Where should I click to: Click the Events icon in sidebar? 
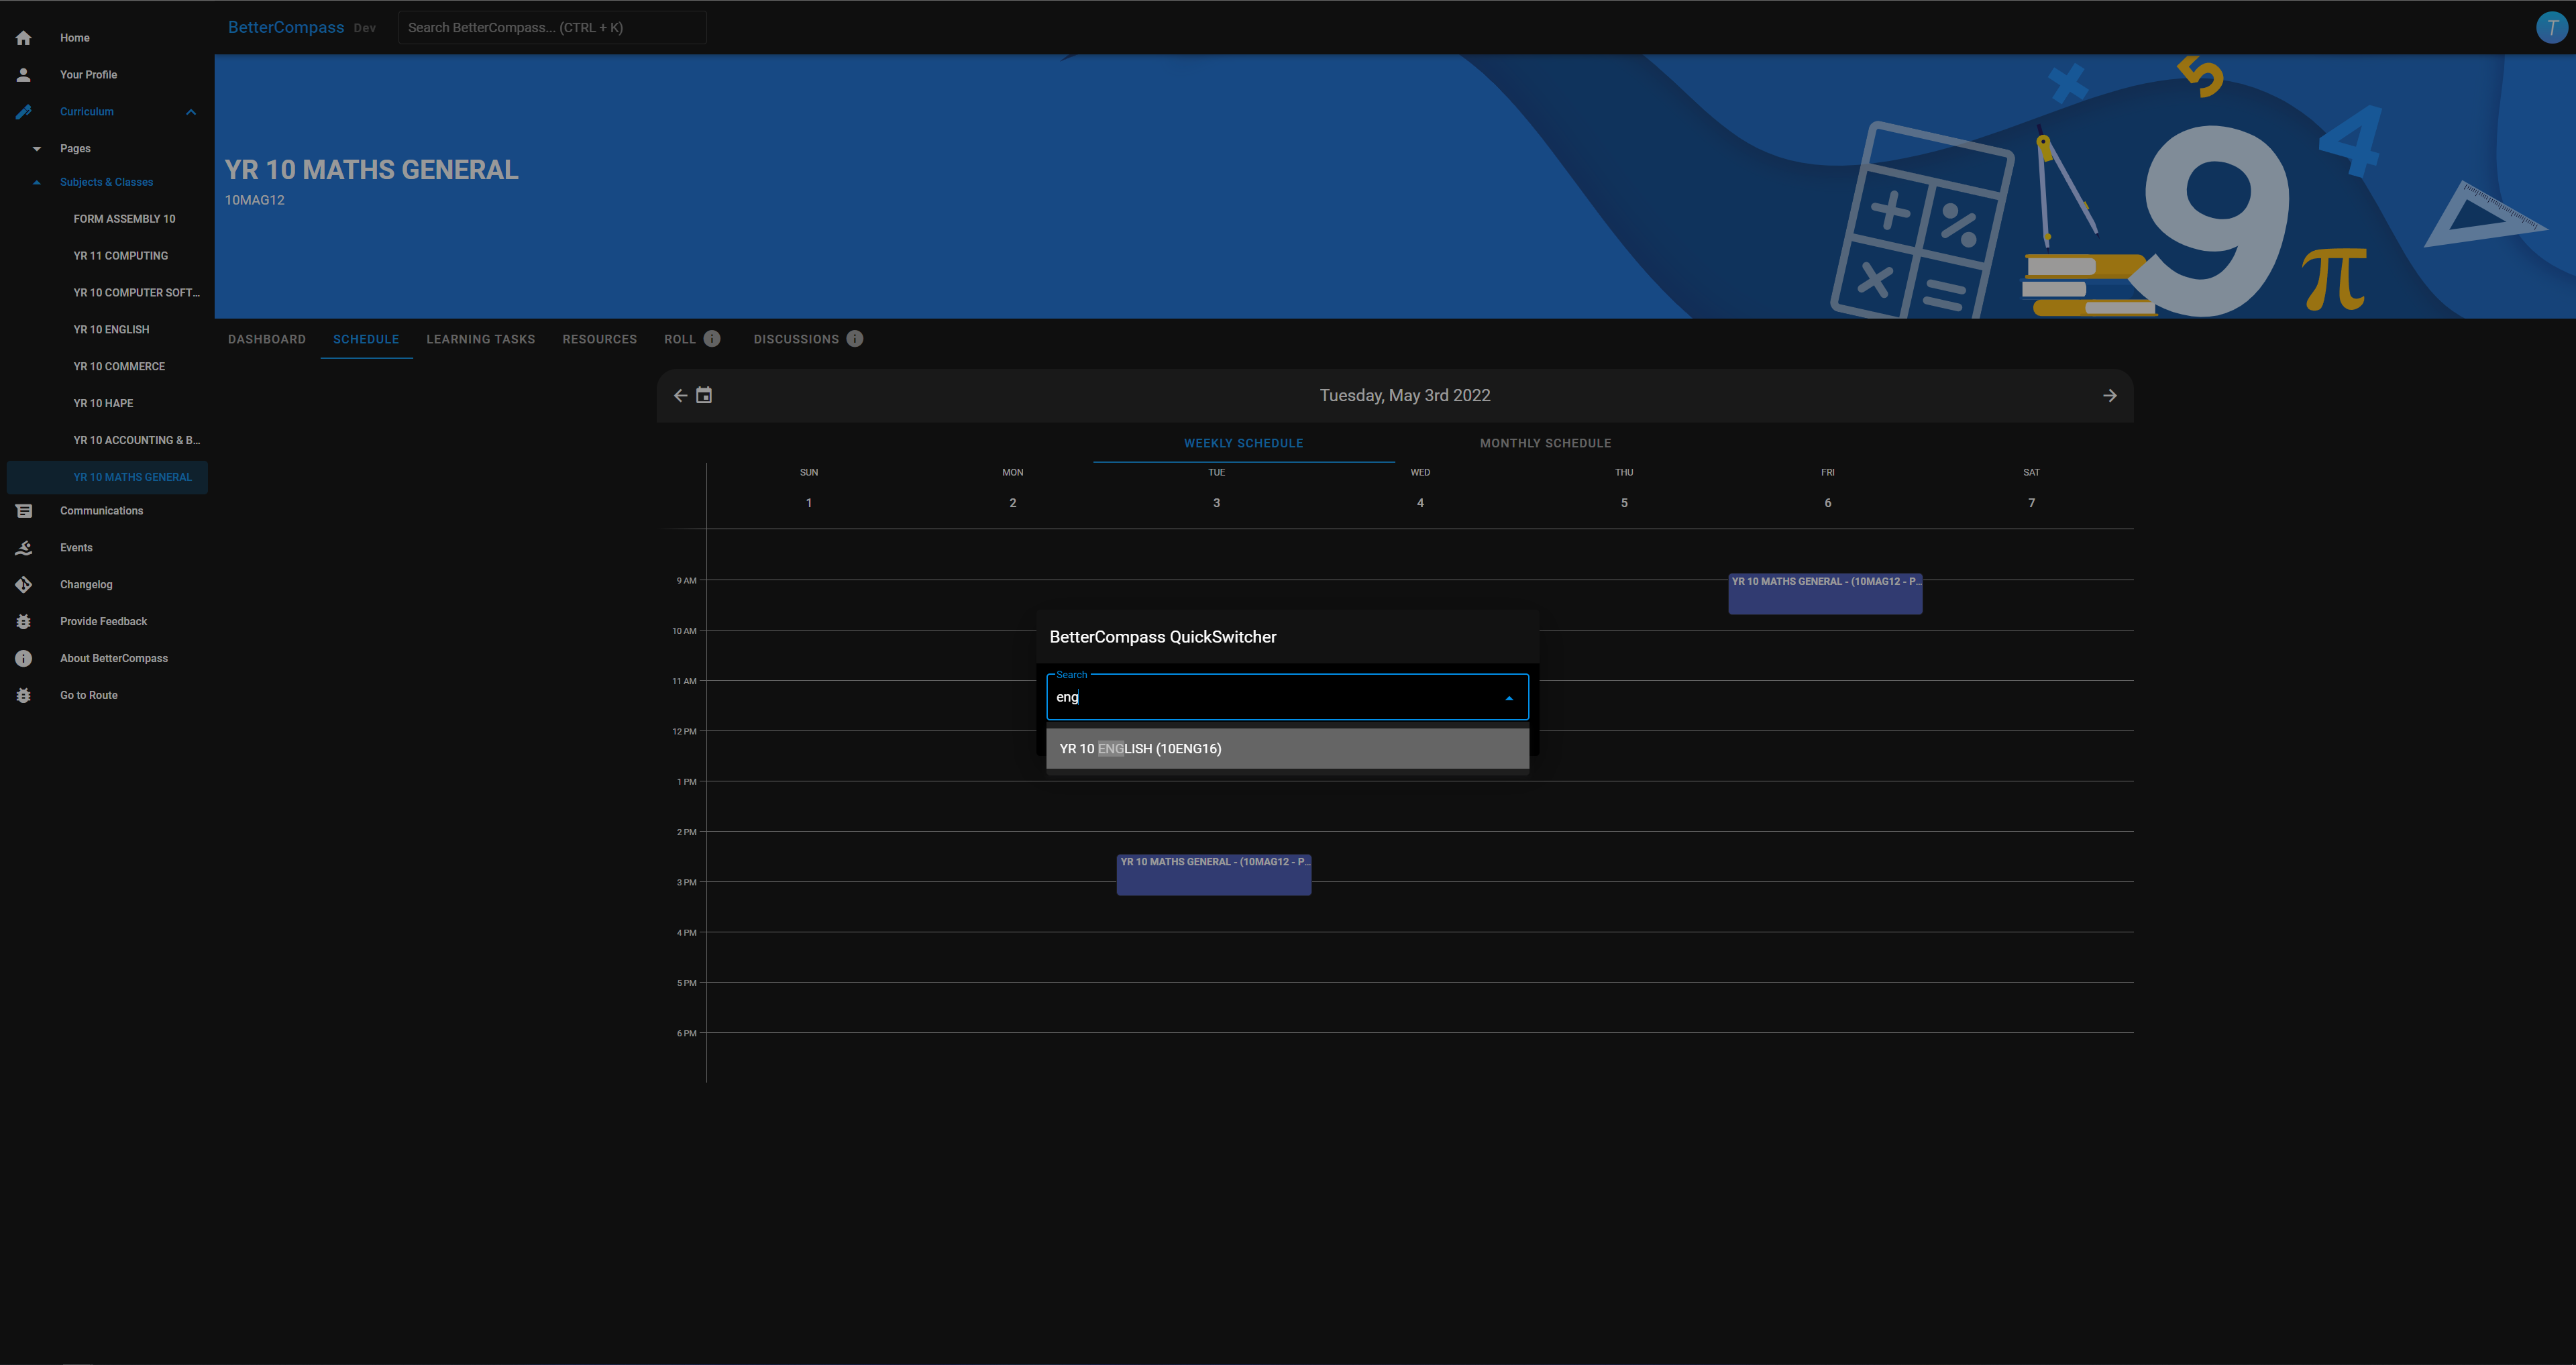24,549
